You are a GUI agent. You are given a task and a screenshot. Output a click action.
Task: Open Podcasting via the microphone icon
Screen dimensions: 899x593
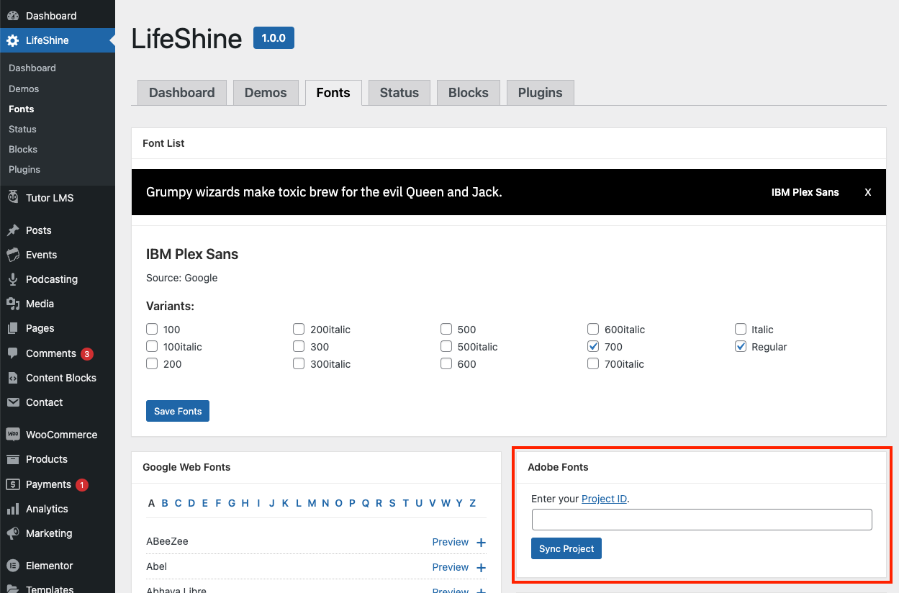pos(13,279)
